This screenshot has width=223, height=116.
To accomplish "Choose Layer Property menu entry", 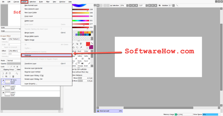I will [47, 84].
